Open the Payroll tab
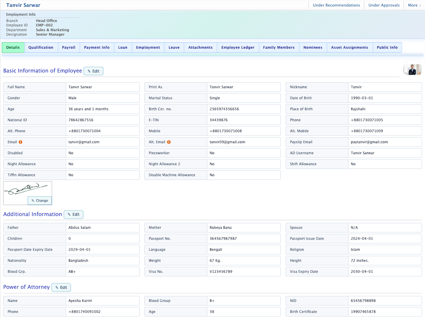425x318 pixels. tap(69, 47)
